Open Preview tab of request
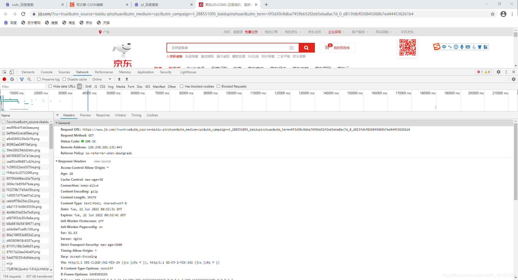The height and width of the screenshot is (280, 518). [86, 115]
